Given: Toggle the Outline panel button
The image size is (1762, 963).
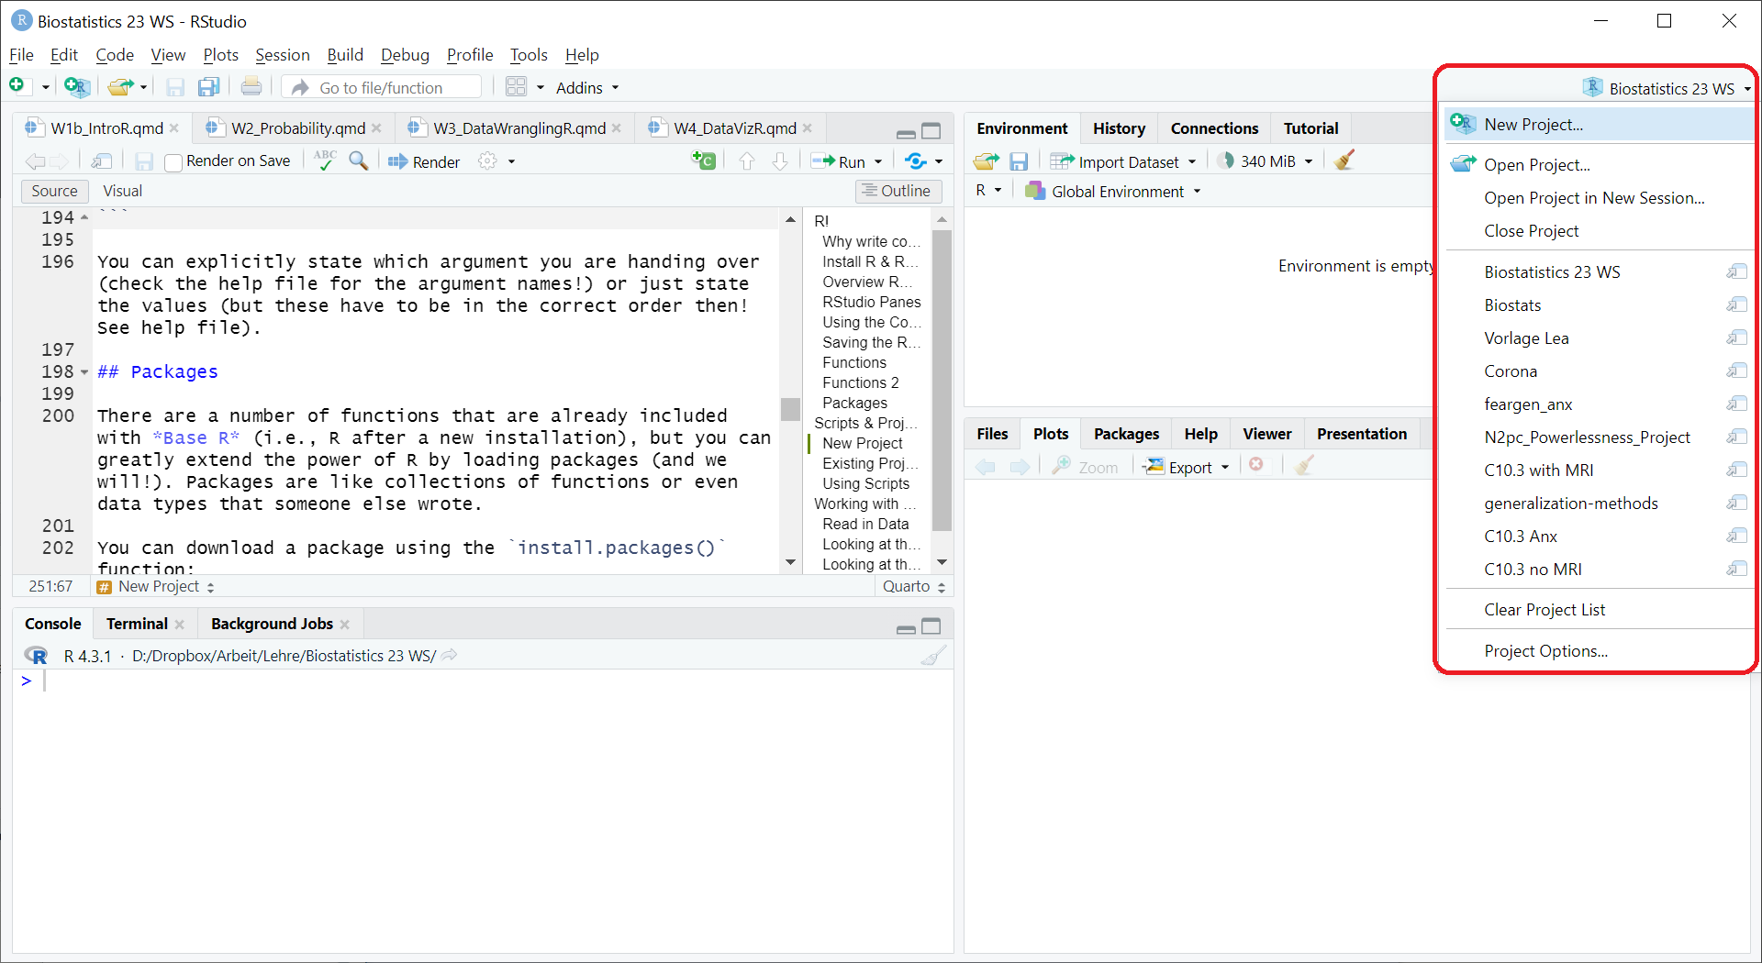Looking at the screenshot, I should click(x=897, y=191).
